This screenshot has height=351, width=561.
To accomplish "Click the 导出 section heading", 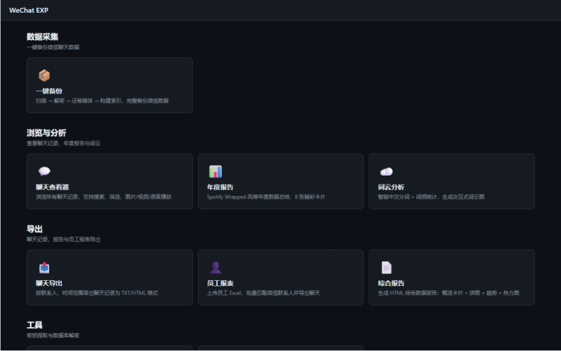I will tap(34, 229).
